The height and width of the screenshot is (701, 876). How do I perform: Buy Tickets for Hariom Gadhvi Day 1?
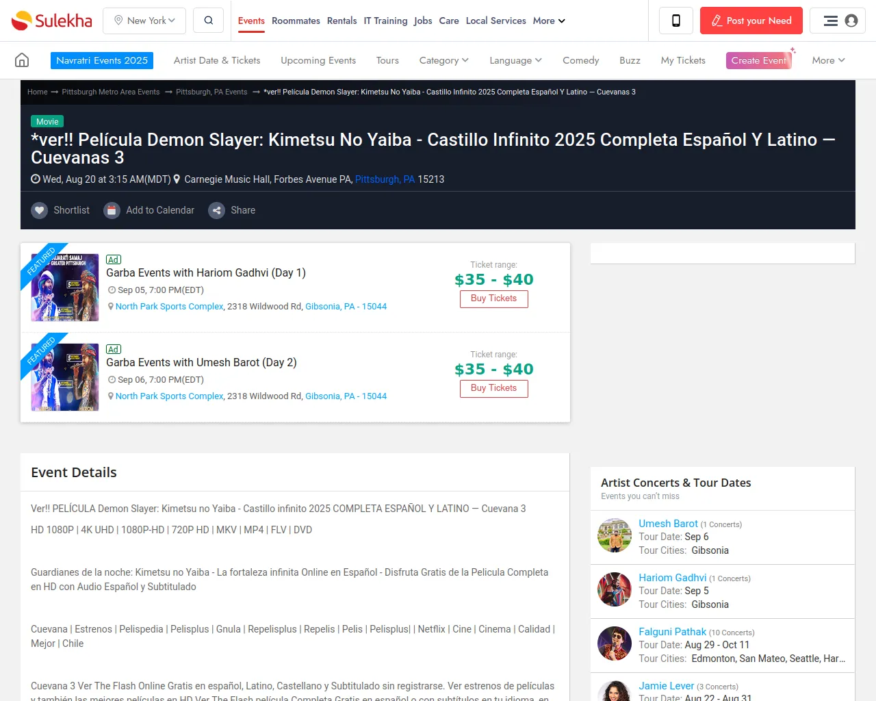tap(494, 299)
